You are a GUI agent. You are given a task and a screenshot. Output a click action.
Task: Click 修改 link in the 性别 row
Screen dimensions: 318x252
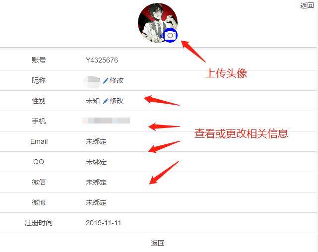click(x=117, y=101)
